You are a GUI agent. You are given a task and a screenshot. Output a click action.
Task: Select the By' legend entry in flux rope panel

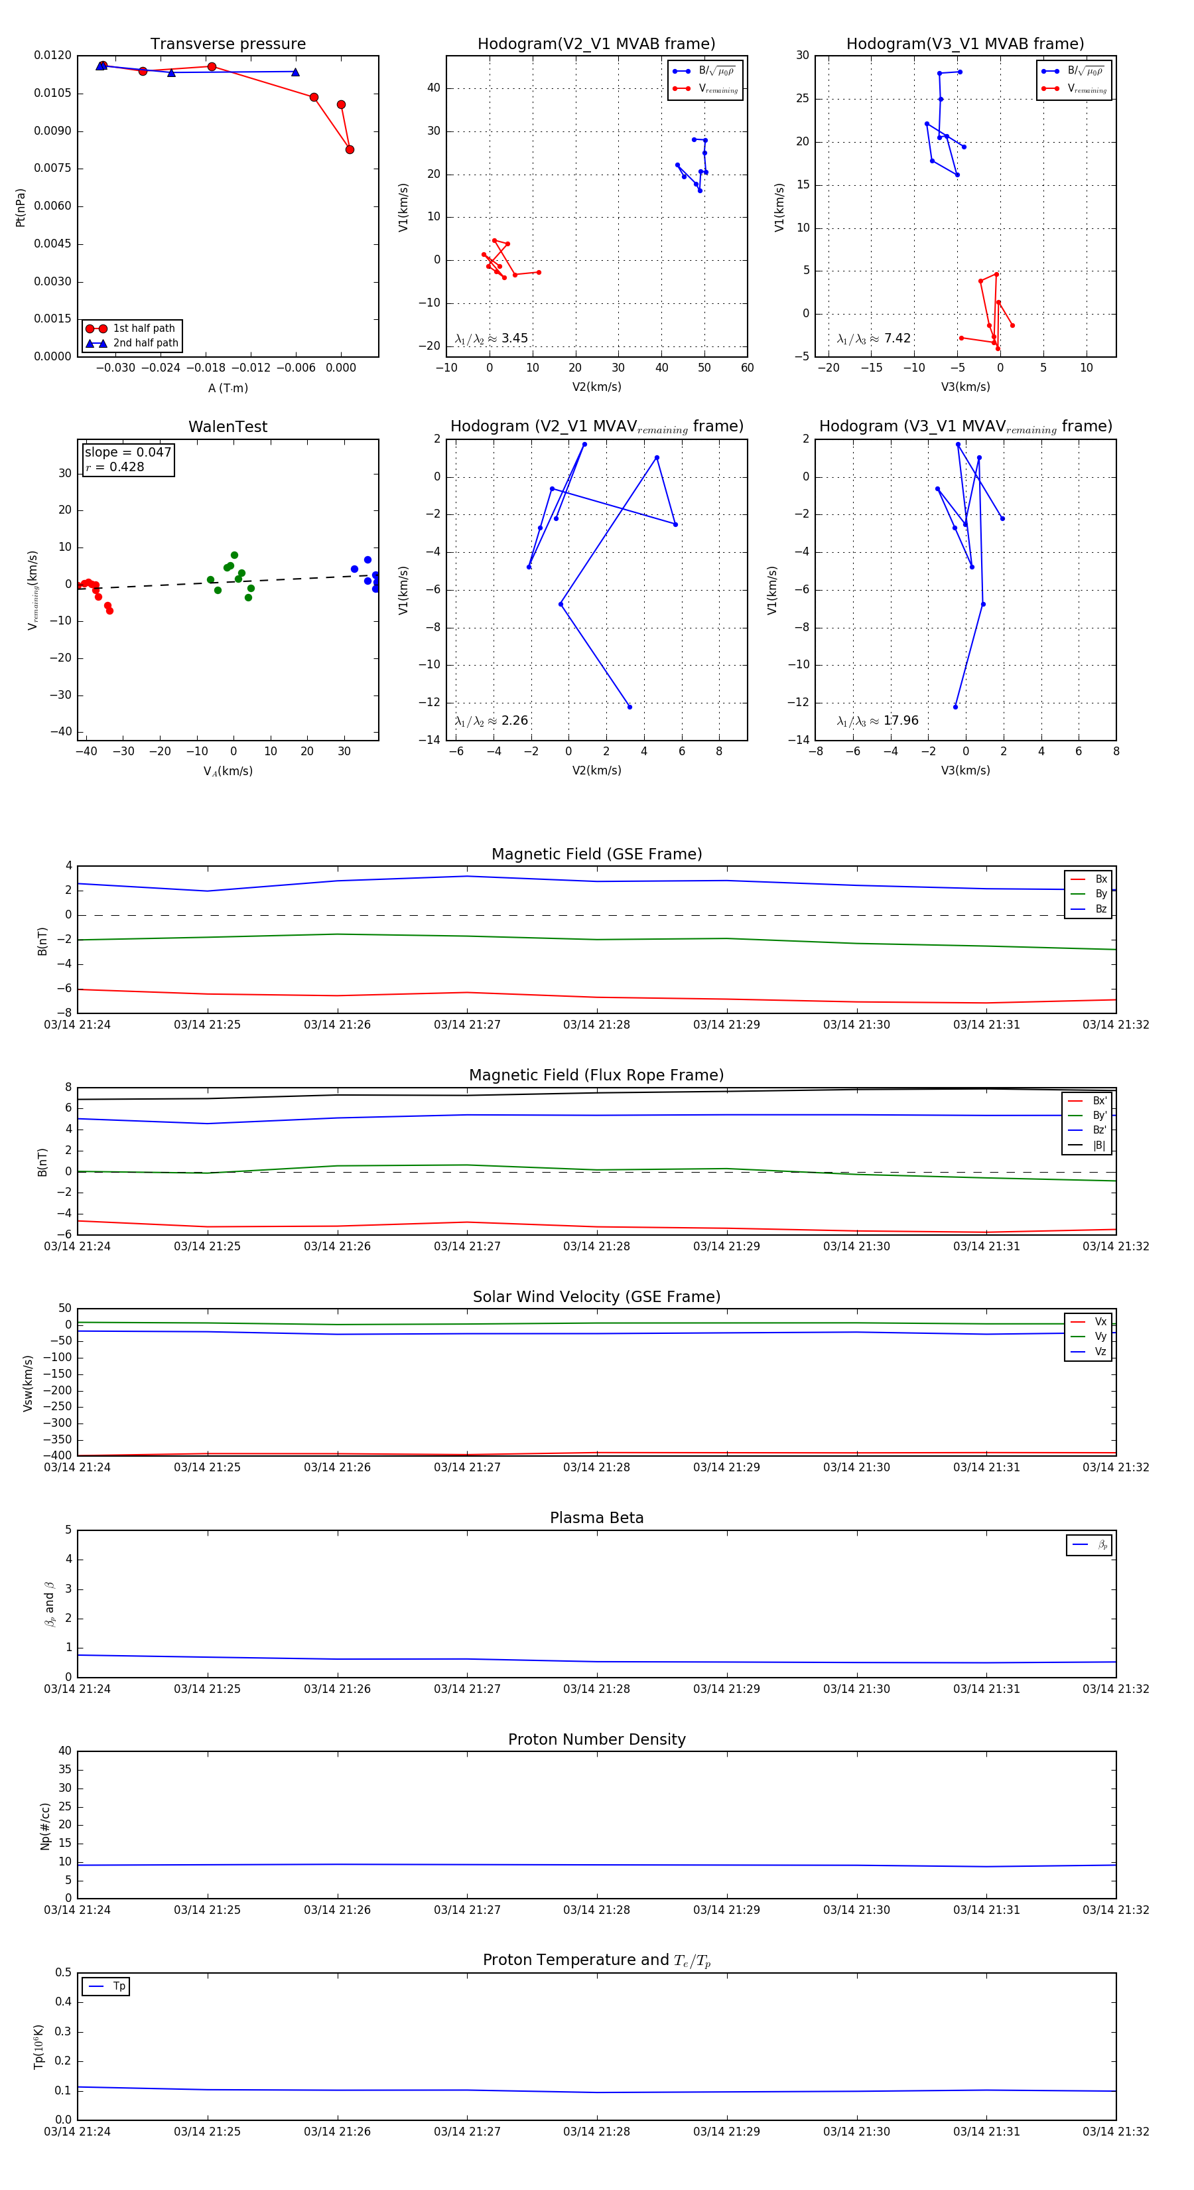point(1088,1116)
